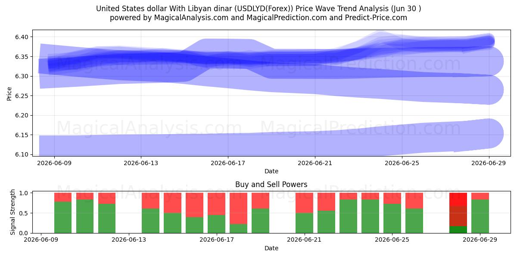Screen dimensions: 517x258
Task: Click 2026-06-29 on the price chart axis
Action: pyautogui.click(x=489, y=163)
